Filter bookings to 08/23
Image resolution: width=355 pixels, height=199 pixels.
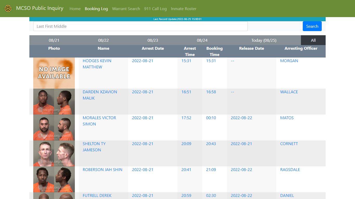click(x=153, y=40)
